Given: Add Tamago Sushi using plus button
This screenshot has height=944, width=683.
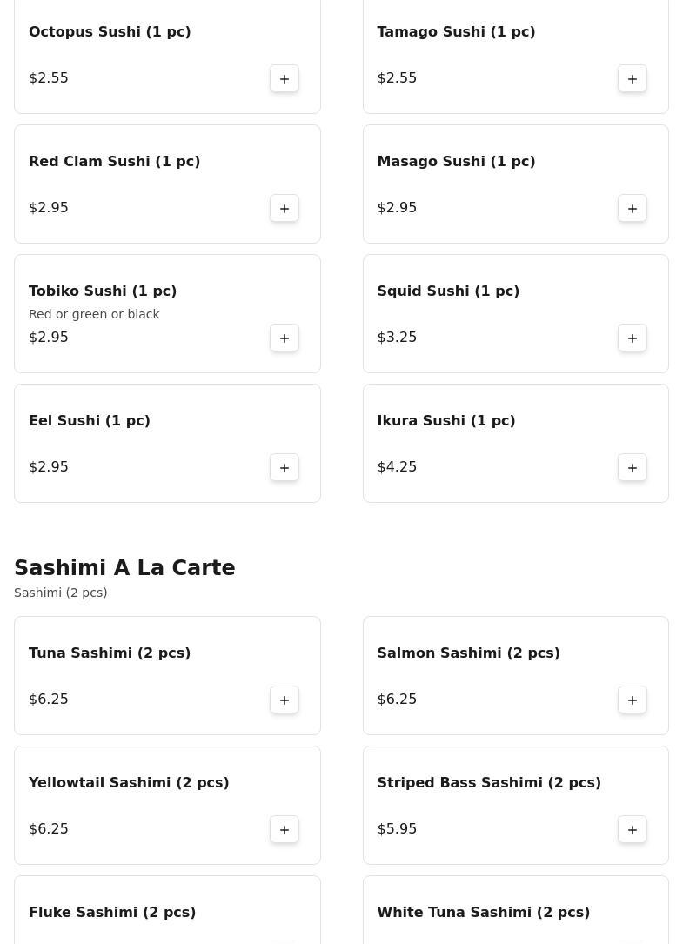Looking at the screenshot, I should [633, 78].
